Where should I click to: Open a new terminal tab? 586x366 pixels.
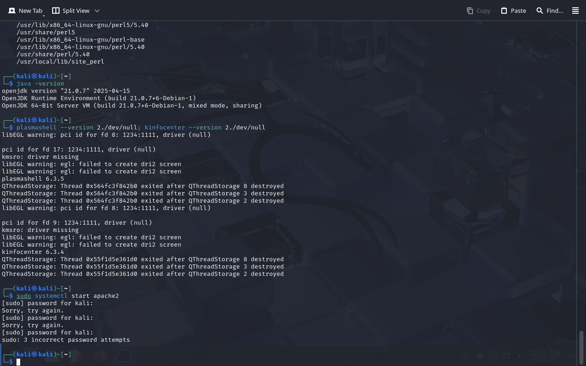tap(25, 11)
